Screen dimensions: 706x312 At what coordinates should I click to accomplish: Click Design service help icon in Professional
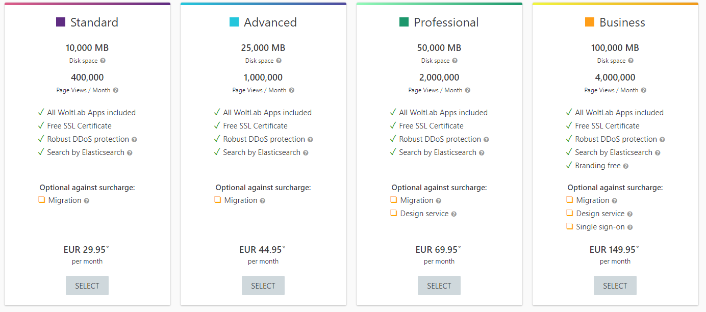tap(453, 214)
